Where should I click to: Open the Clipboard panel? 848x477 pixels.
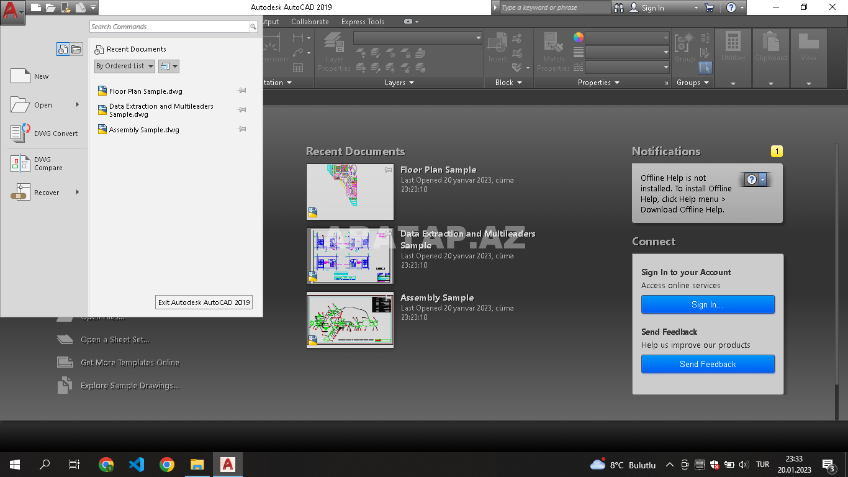[x=770, y=59]
